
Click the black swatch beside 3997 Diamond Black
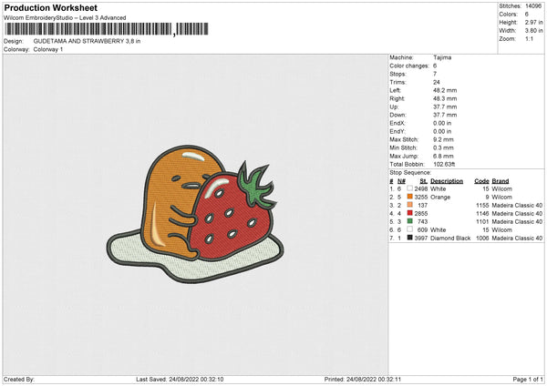pyautogui.click(x=410, y=238)
